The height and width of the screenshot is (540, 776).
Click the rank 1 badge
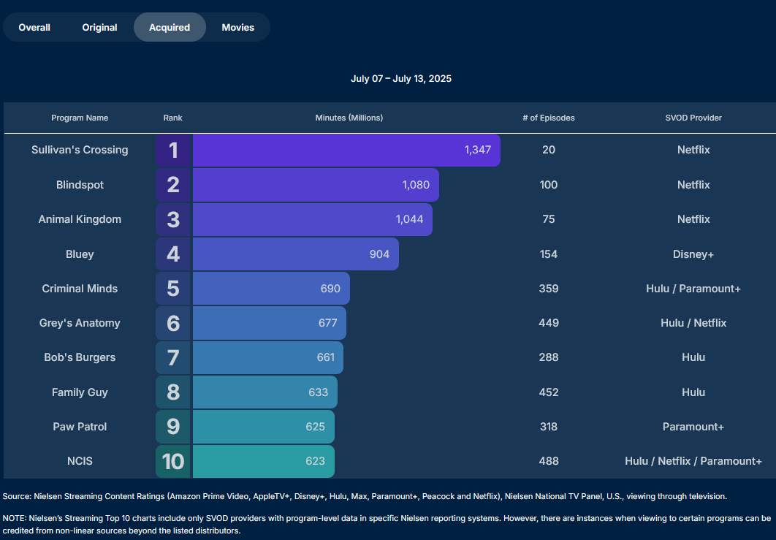pos(173,150)
